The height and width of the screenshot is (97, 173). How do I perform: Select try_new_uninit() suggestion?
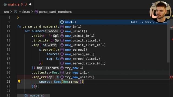[x=114, y=77]
